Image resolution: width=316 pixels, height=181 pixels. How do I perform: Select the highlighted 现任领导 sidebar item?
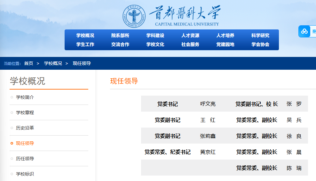[x=25, y=143]
